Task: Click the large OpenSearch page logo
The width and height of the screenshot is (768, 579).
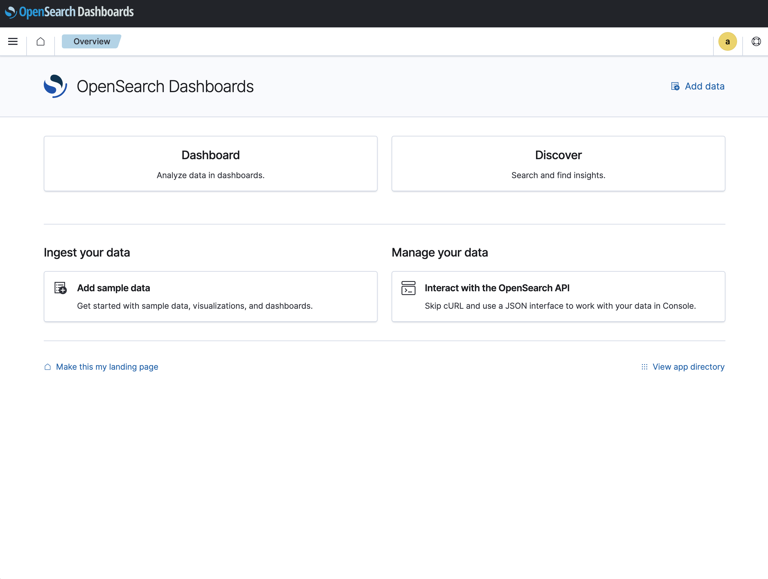Action: pyautogui.click(x=55, y=86)
